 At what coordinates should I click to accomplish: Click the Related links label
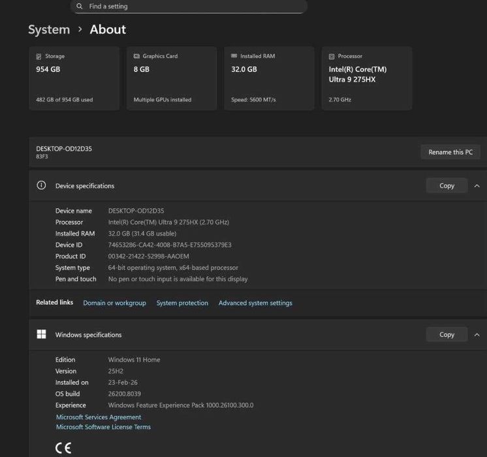(55, 302)
